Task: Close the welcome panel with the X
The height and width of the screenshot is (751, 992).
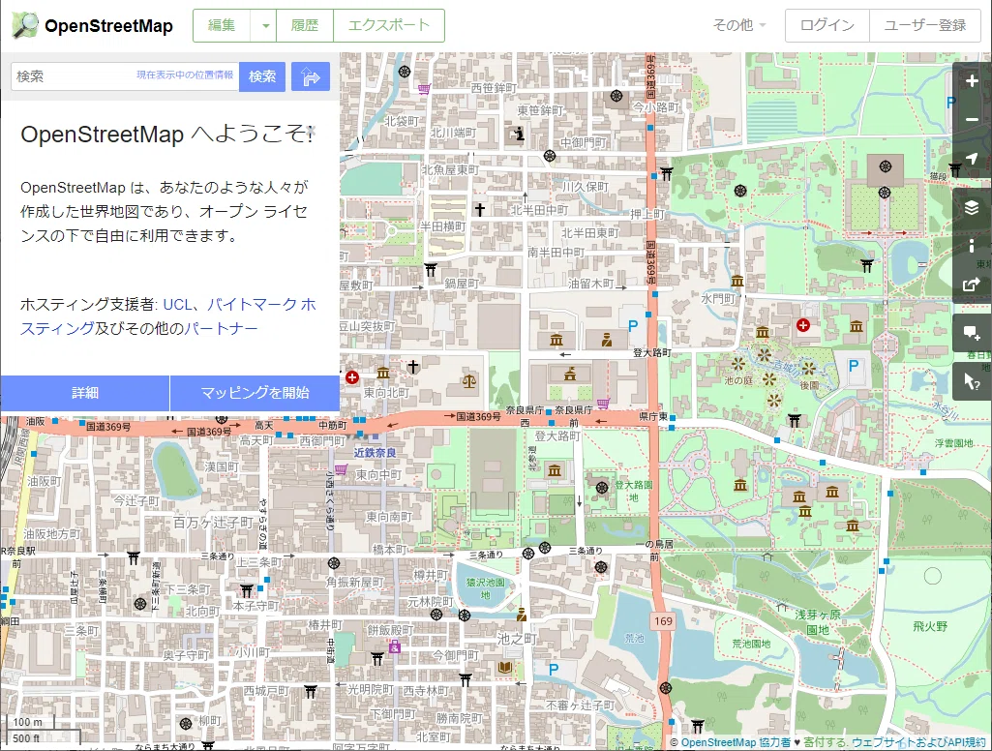Action: pos(311,131)
